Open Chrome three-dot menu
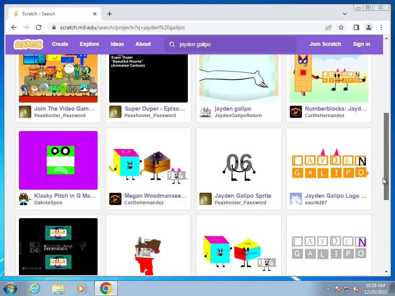 click(x=381, y=27)
